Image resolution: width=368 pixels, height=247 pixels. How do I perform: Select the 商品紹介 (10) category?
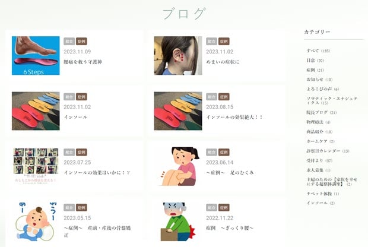point(319,132)
